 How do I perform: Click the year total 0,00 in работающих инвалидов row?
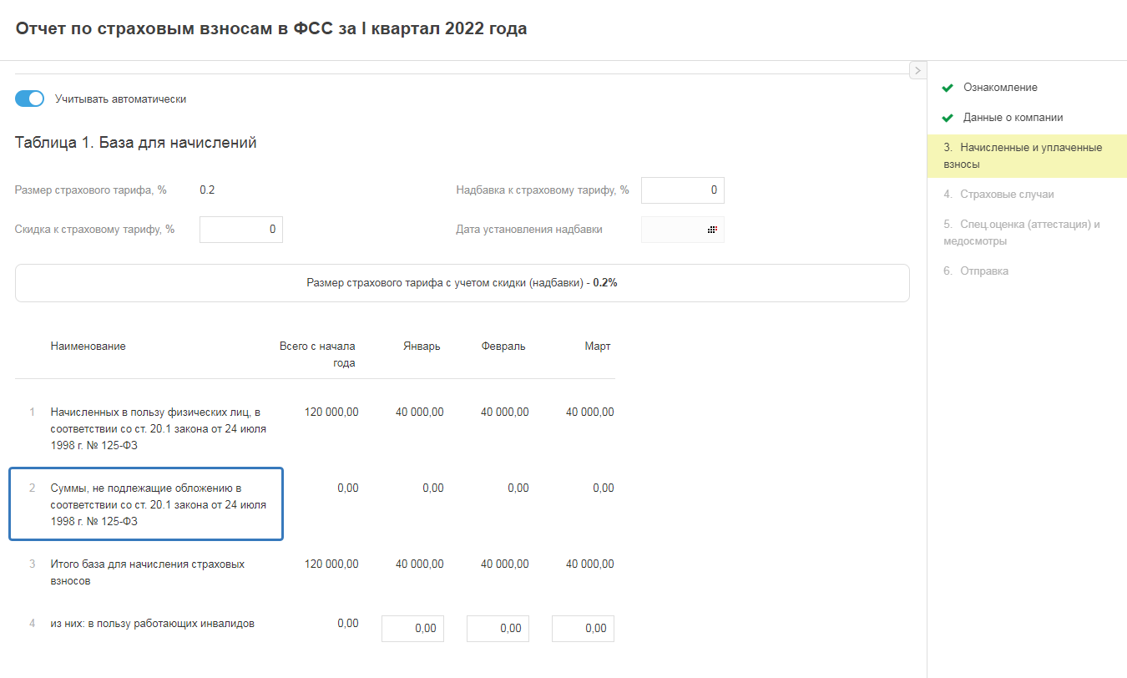(x=348, y=624)
